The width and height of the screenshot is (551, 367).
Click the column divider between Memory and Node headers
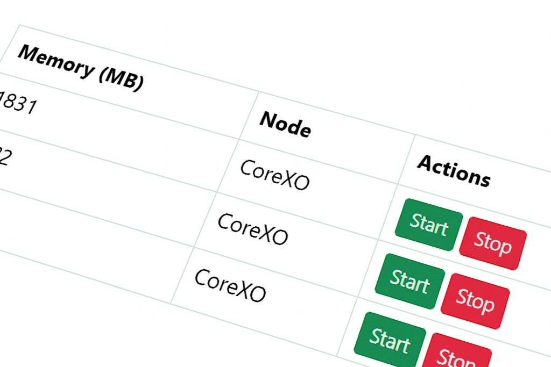tap(249, 115)
